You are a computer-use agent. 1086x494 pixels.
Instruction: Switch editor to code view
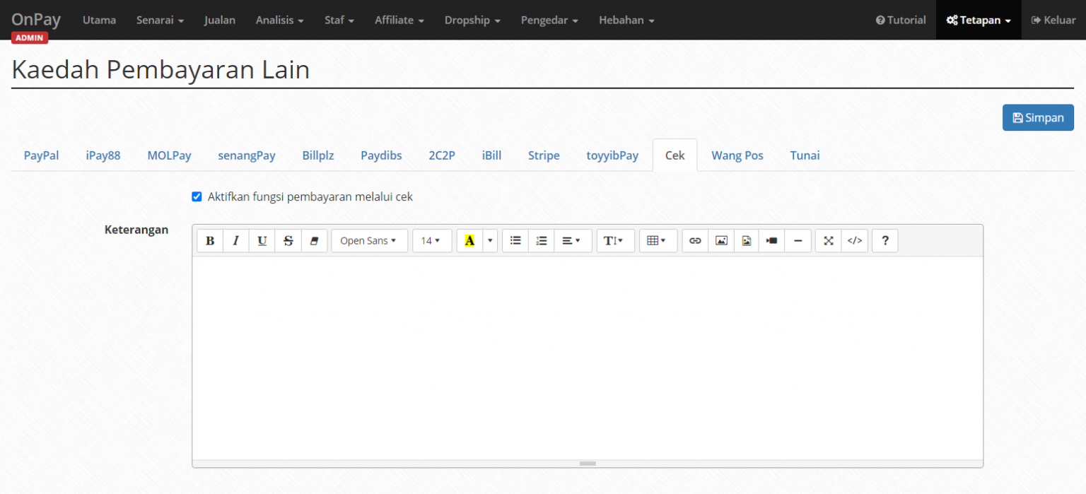coord(855,241)
